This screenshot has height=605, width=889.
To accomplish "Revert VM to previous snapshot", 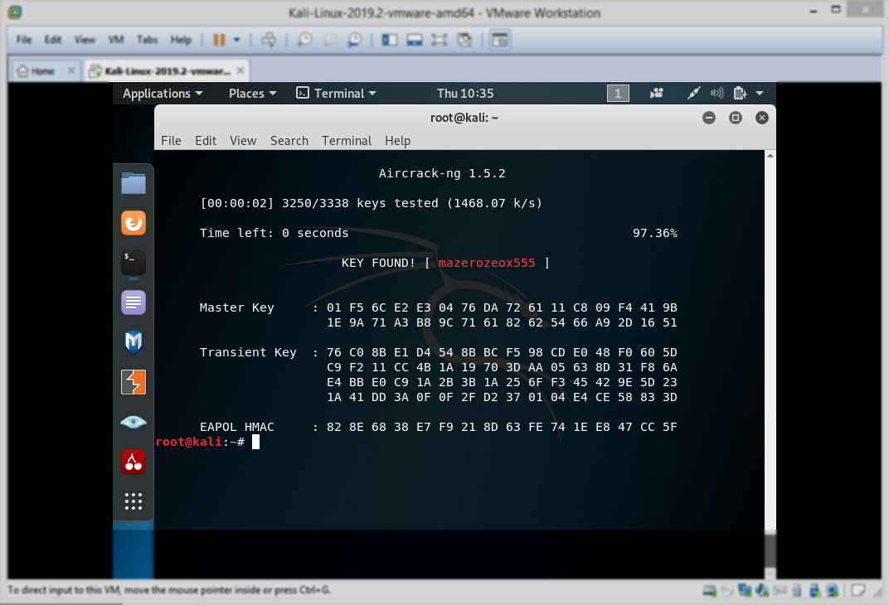I will 329,40.
